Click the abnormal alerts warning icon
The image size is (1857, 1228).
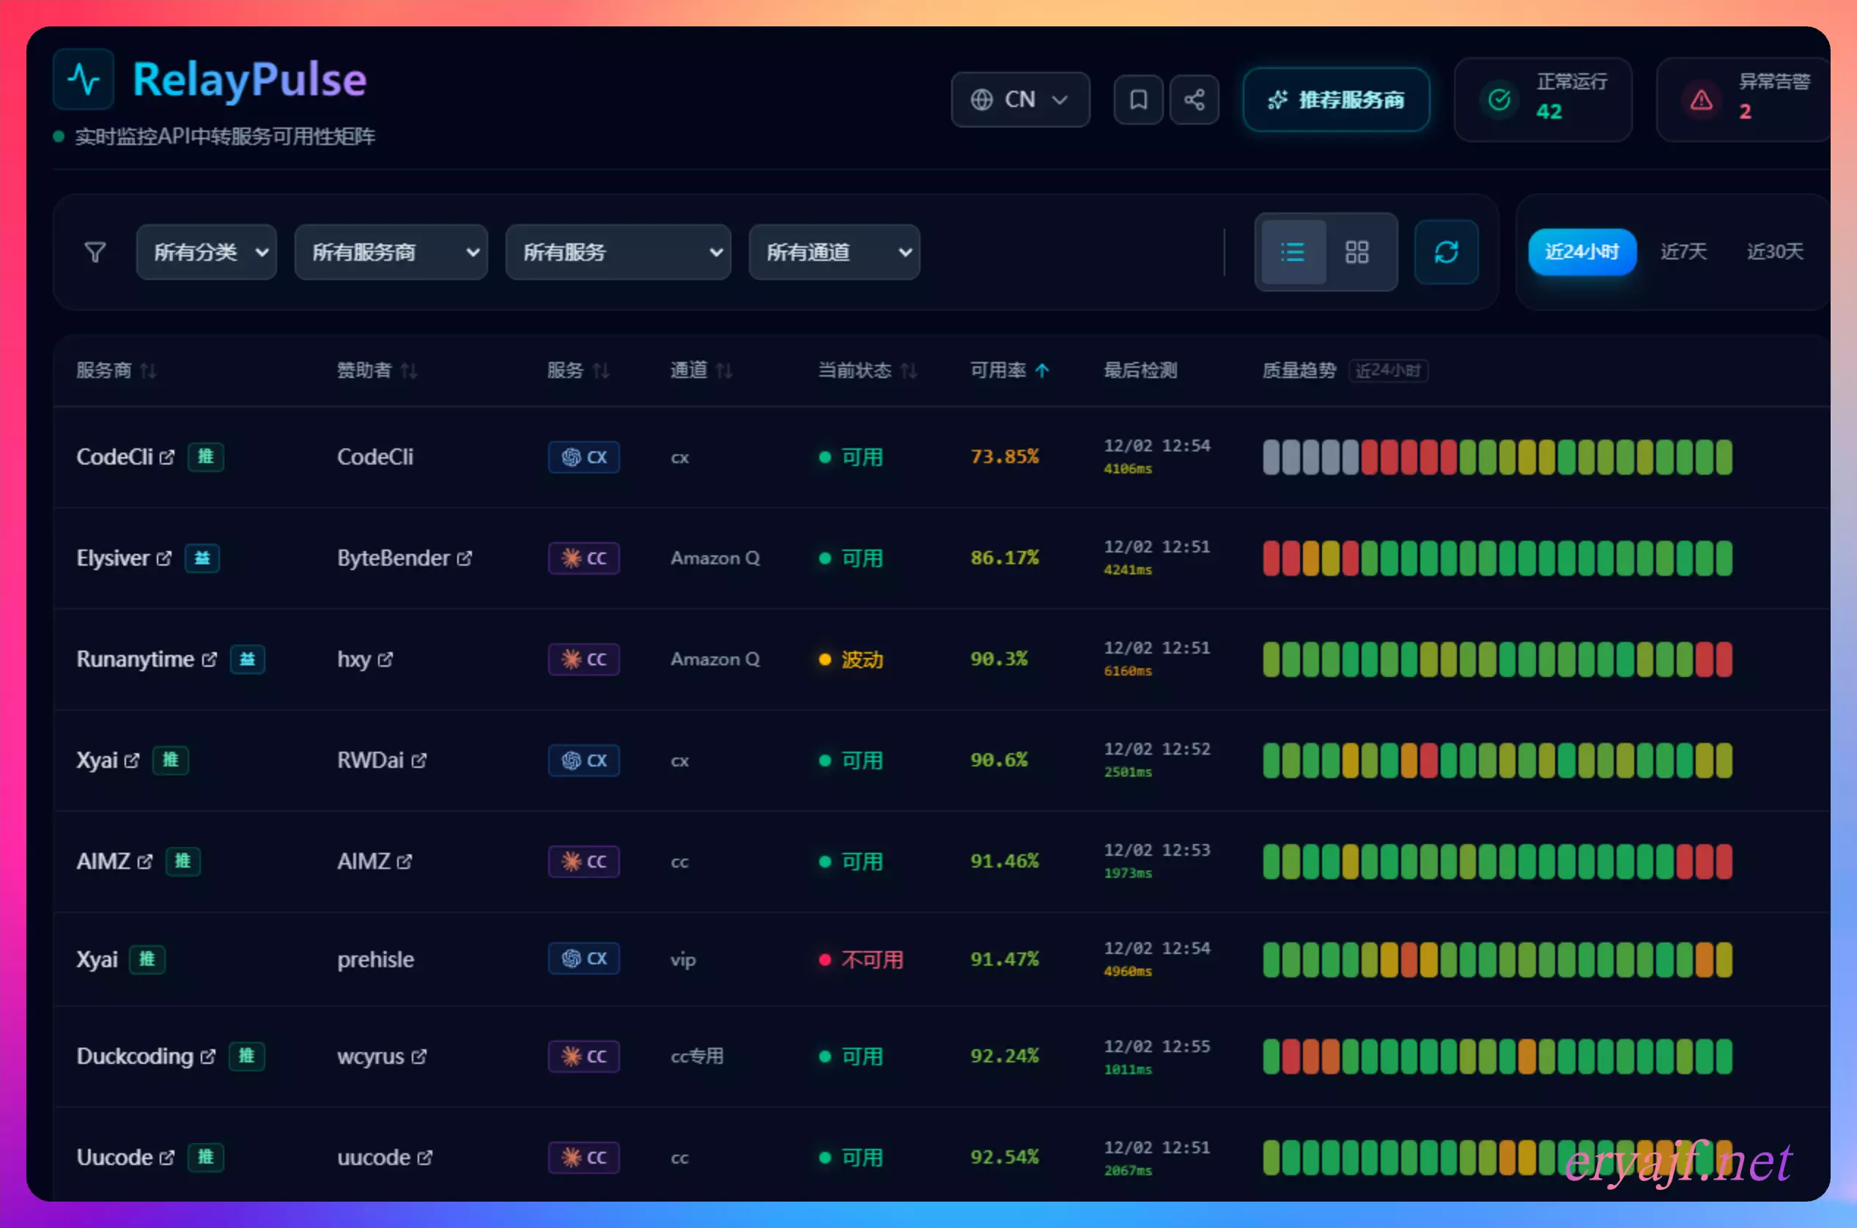click(1700, 100)
